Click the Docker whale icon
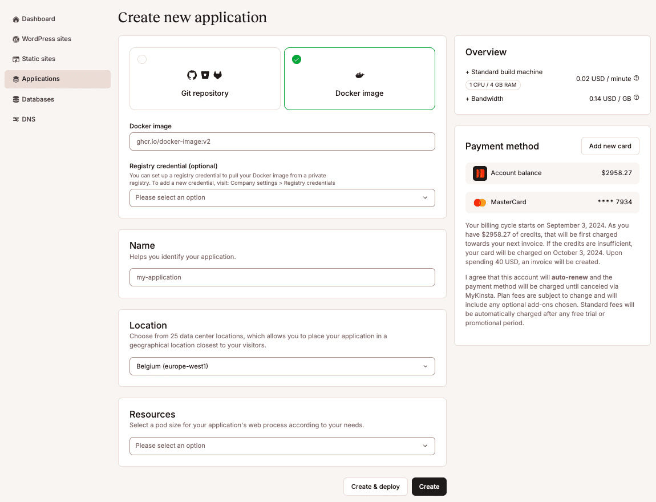Image resolution: width=656 pixels, height=502 pixels. tap(359, 75)
